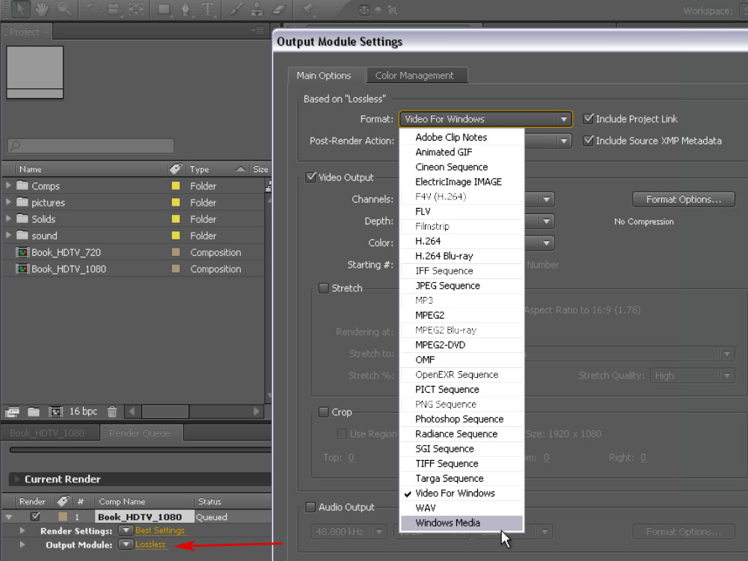Open the Post-Render Action dropdown
The image size is (748, 561).
tap(564, 141)
